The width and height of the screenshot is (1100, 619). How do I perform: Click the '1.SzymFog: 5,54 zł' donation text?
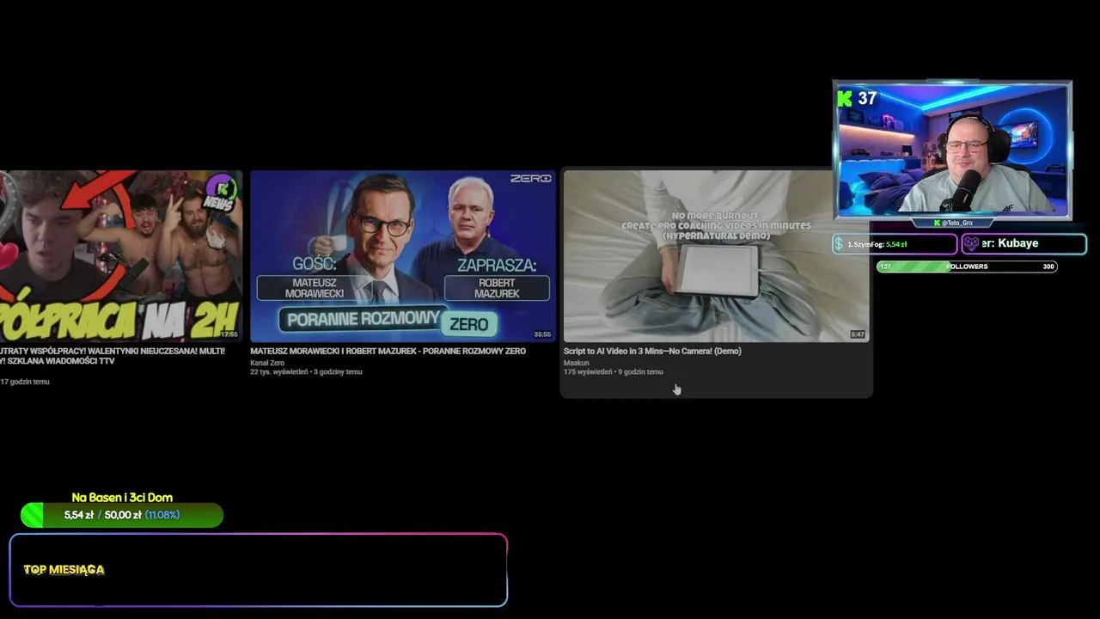tap(877, 244)
